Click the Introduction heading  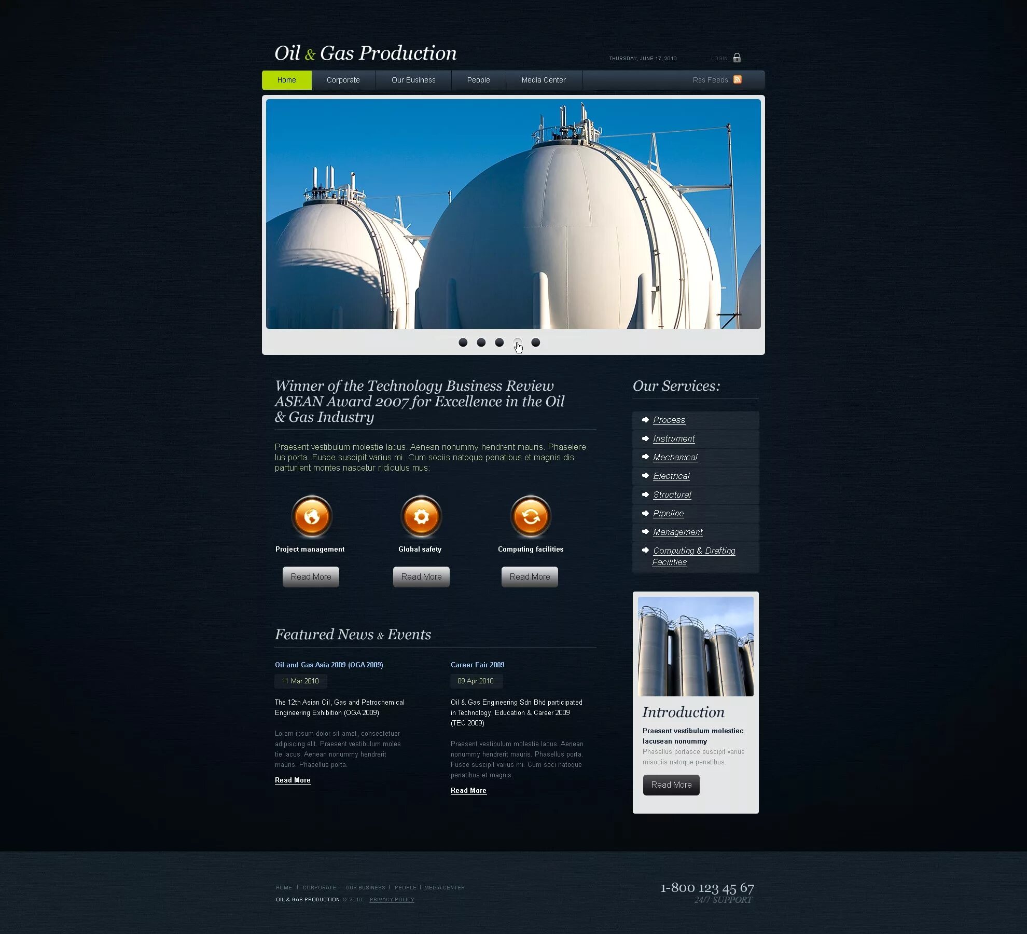tap(683, 712)
